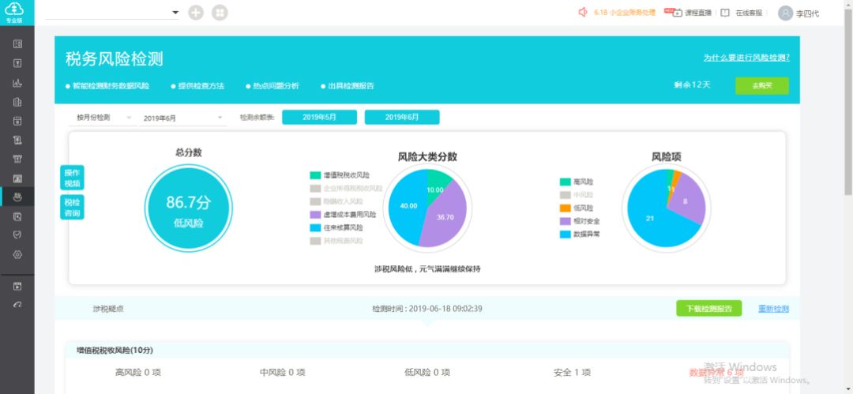
Task: Toggle 虚增成本费用风险 legend entry
Action: (344, 215)
